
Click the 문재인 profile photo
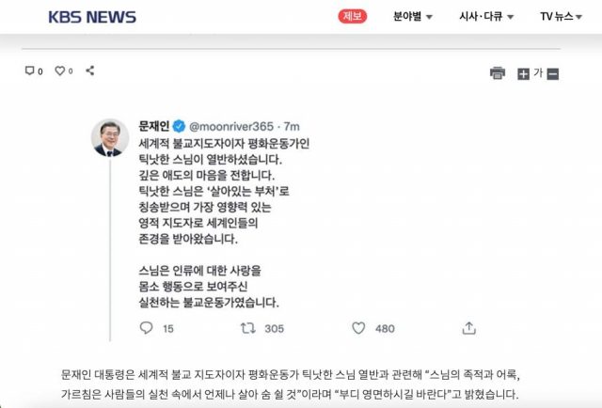point(110,138)
